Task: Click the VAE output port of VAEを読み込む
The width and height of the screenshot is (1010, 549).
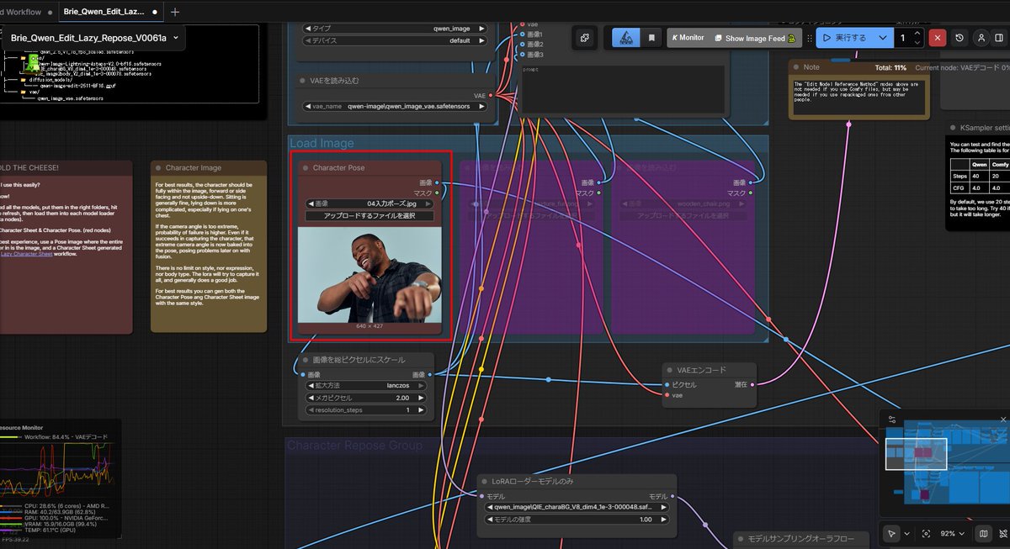Action: point(491,96)
